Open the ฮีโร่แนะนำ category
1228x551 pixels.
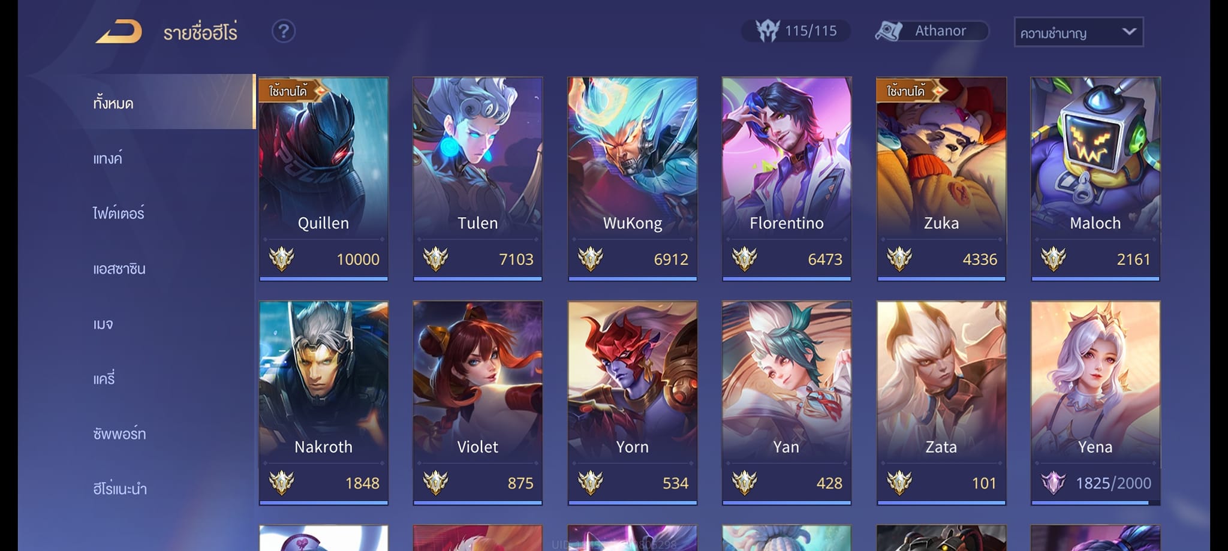point(119,489)
